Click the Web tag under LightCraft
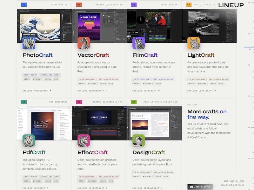The height and width of the screenshot is (190, 254). tap(221, 84)
